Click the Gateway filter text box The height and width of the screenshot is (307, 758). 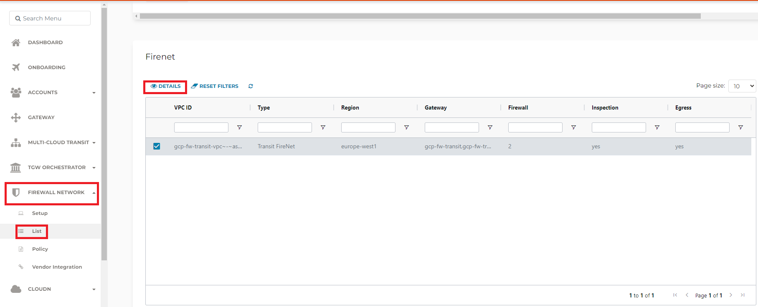(x=452, y=127)
